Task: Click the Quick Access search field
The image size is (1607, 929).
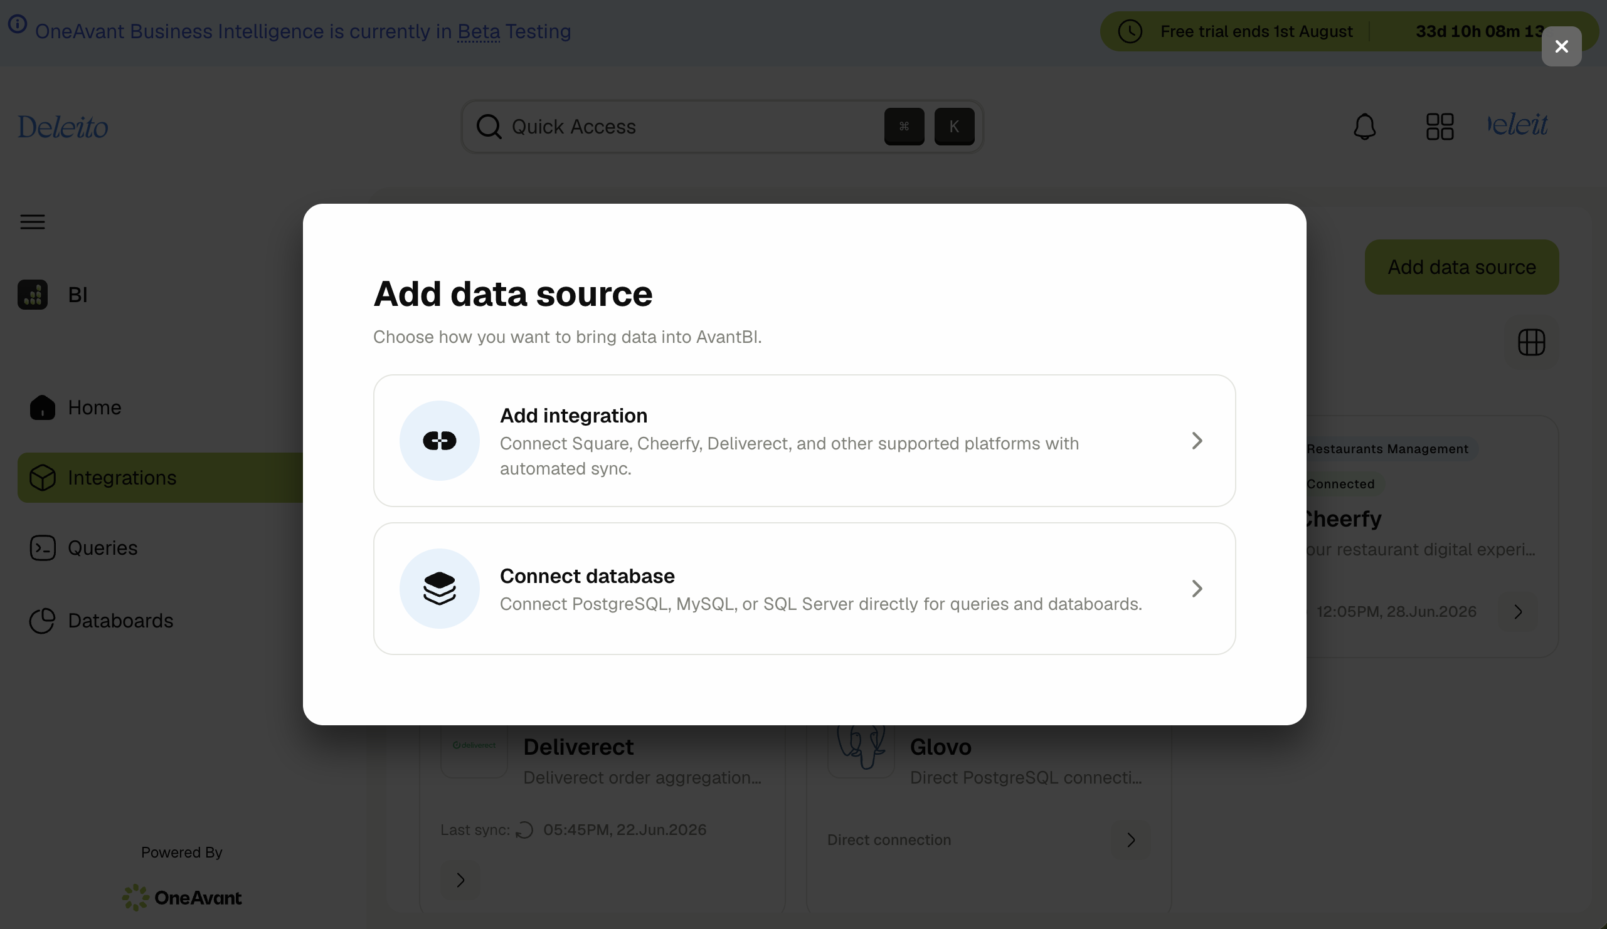Action: [722, 126]
